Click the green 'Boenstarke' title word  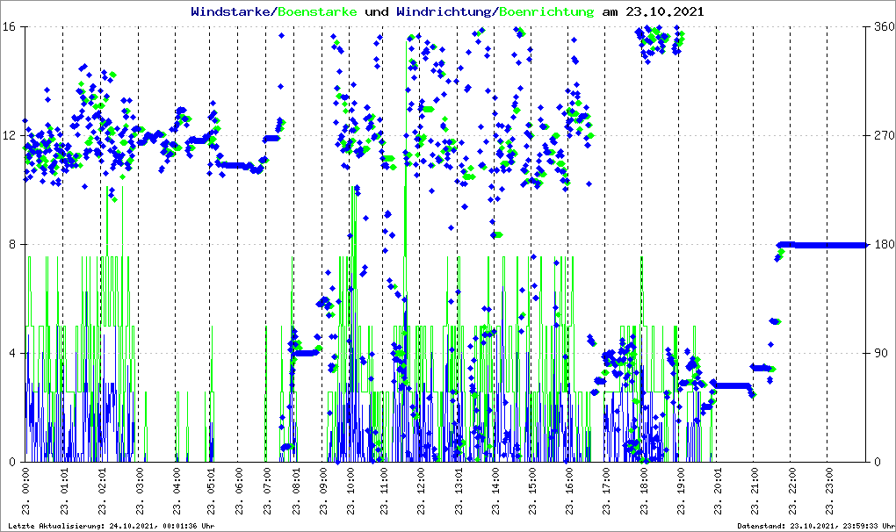pyautogui.click(x=317, y=11)
